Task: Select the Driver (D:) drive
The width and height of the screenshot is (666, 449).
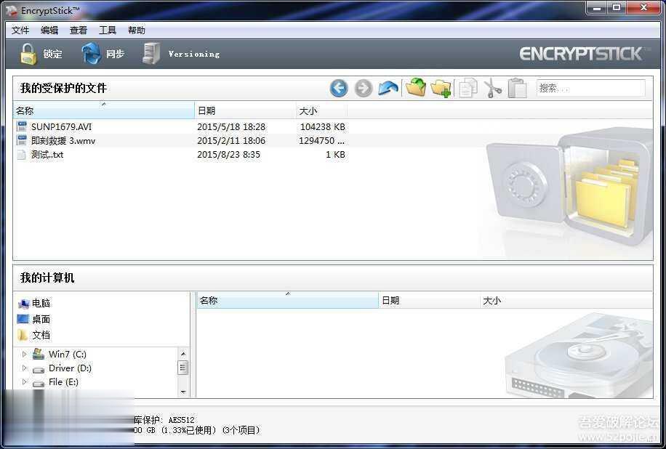Action: 70,368
